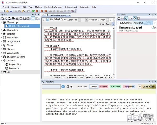Open the Markers menu
157x125 pixels.
[x=38, y=7]
